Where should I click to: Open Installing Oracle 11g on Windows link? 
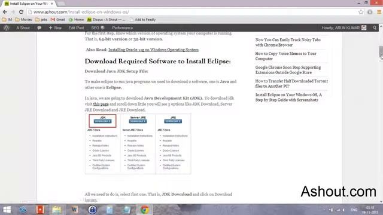pos(153,50)
